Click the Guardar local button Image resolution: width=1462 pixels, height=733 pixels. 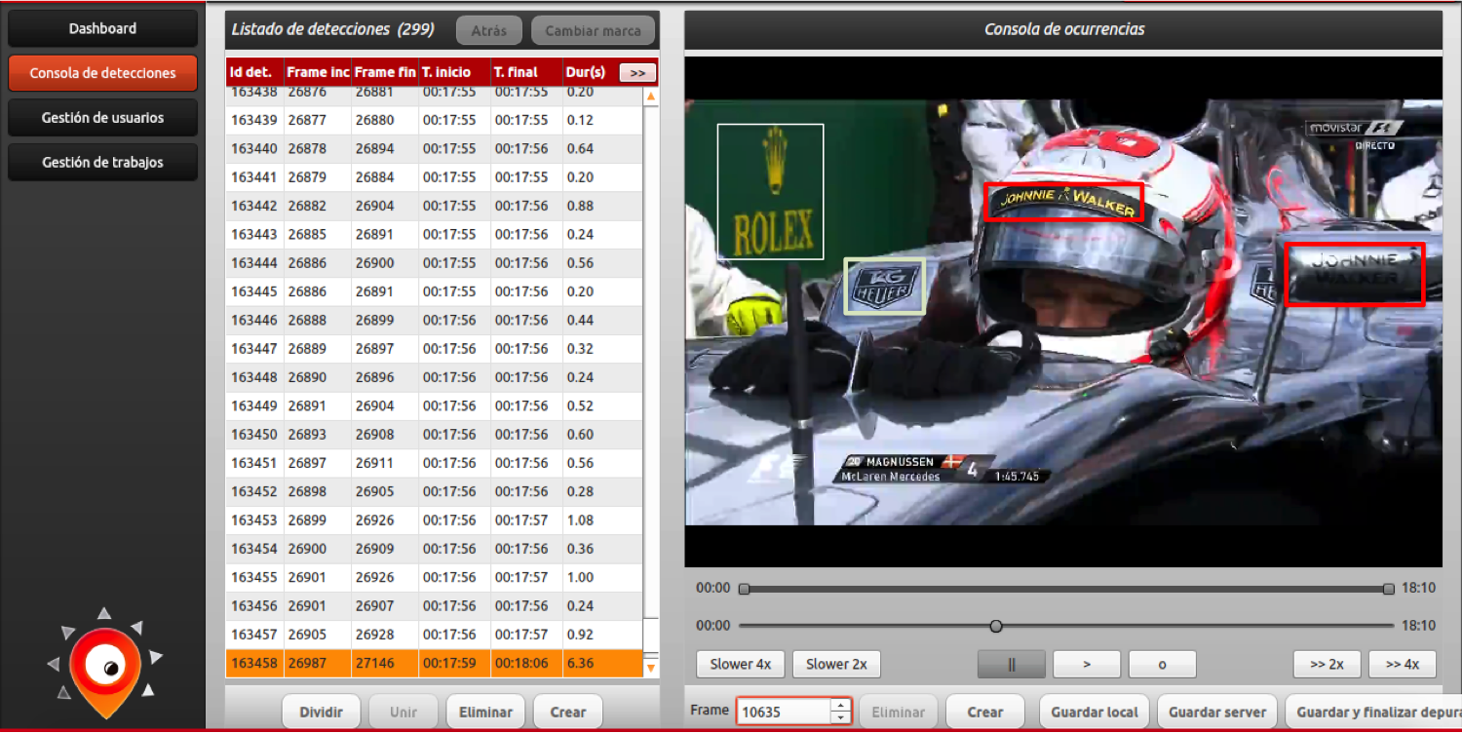pos(1095,713)
